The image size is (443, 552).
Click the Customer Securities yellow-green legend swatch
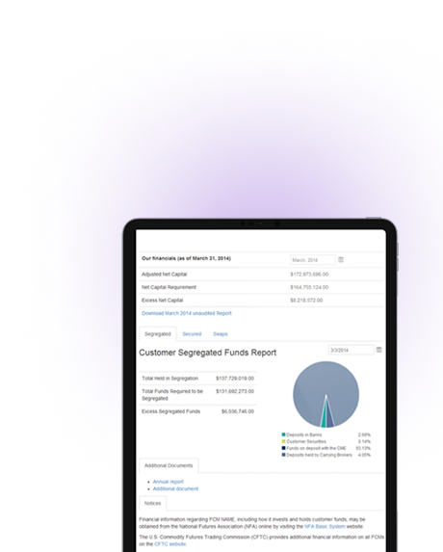(x=283, y=441)
